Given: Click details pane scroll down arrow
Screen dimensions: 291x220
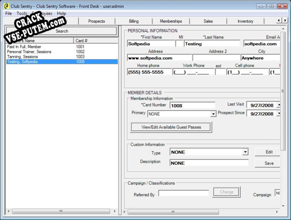Looking at the screenshot, I should [283, 206].
